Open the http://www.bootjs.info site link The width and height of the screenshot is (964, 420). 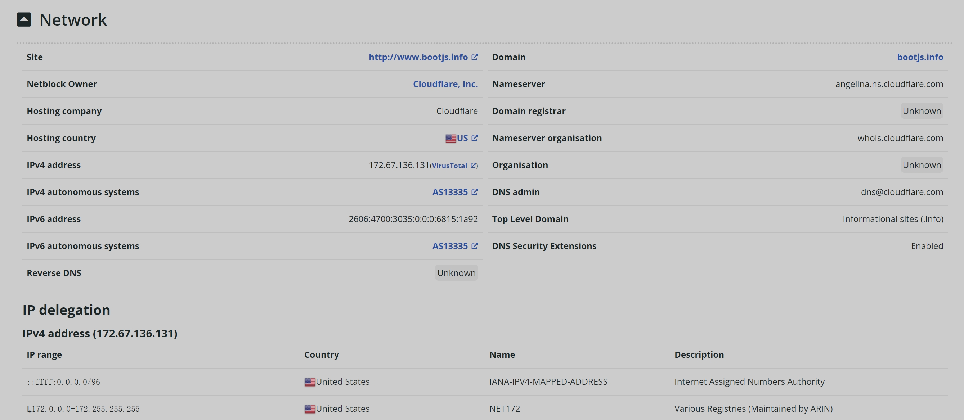418,57
